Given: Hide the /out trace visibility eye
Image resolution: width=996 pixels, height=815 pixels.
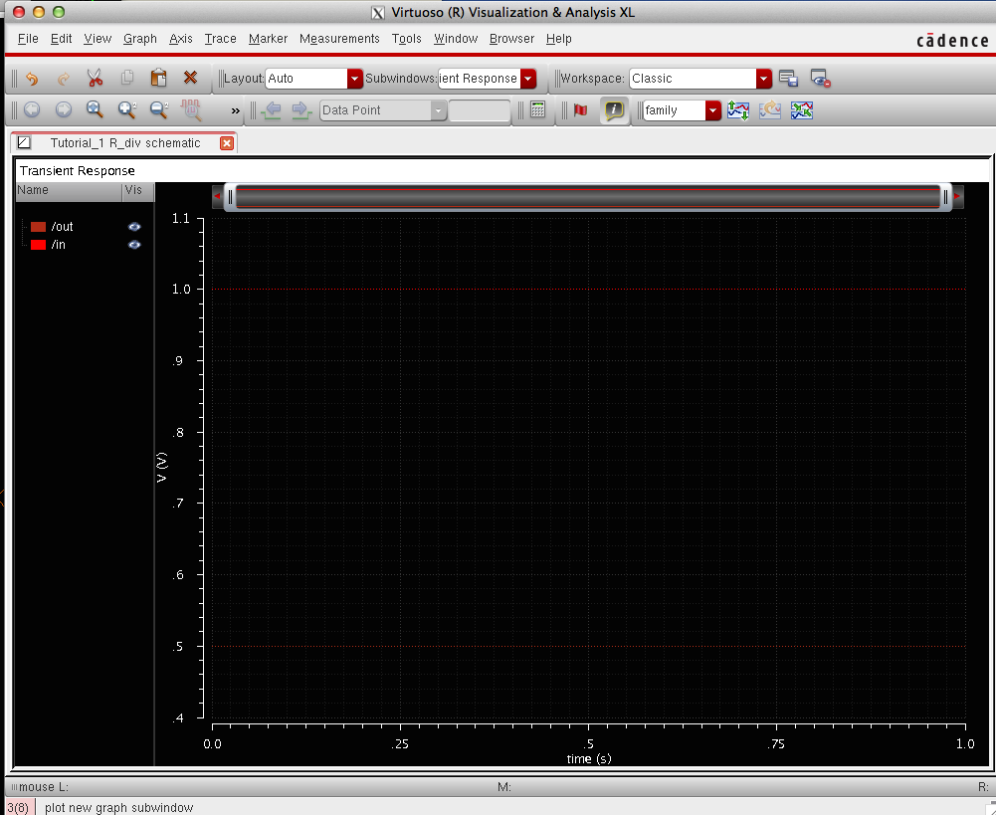Looking at the screenshot, I should click(x=134, y=227).
